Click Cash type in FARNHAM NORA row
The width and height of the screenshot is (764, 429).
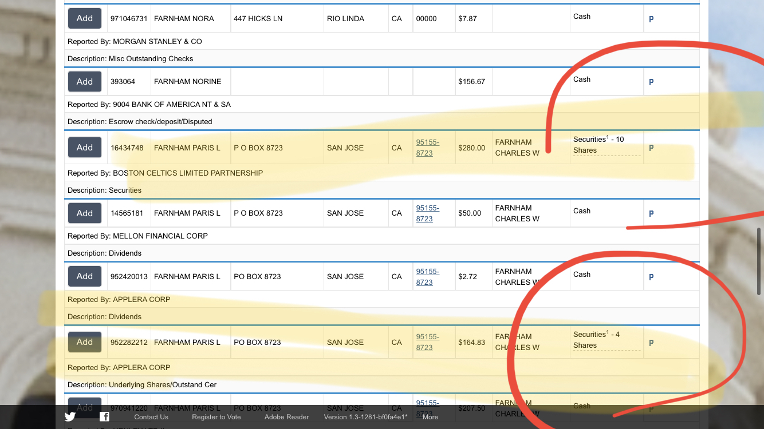click(582, 17)
